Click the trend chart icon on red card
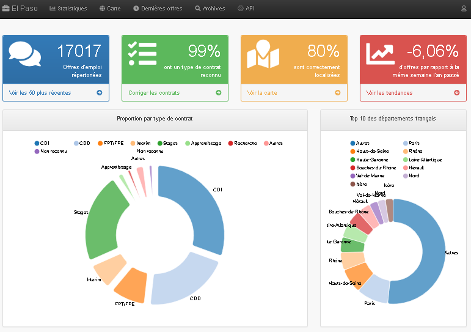 pyautogui.click(x=380, y=53)
